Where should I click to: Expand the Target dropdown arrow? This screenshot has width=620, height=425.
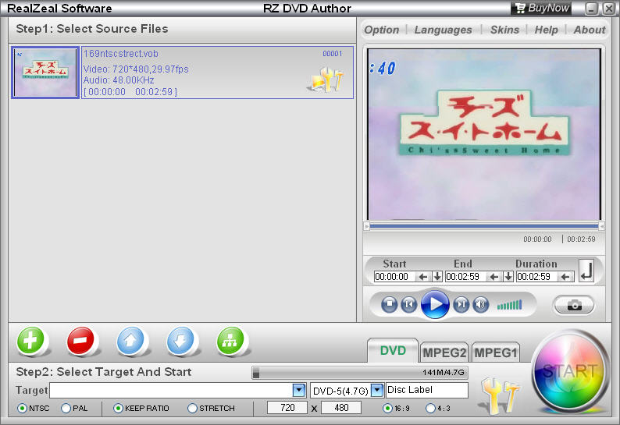[x=299, y=390]
